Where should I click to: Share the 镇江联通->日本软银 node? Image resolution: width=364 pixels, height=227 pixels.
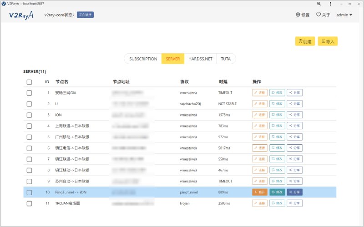[294, 159]
